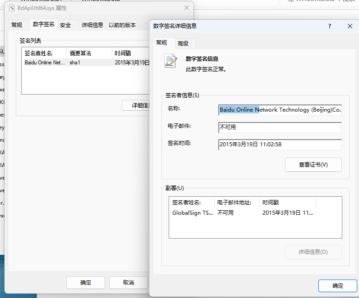Click the disabled 详细信息(D) button
This screenshot has width=359, height=298.
point(313,252)
